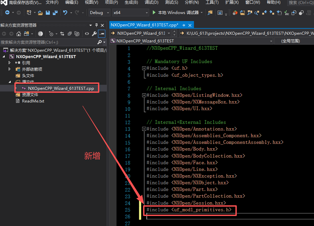Click the tomato gear extension icon
Image resolution: width=314 pixels, height=226 pixels.
235,13
